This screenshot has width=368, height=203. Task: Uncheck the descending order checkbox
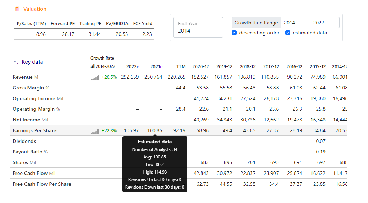[234, 33]
